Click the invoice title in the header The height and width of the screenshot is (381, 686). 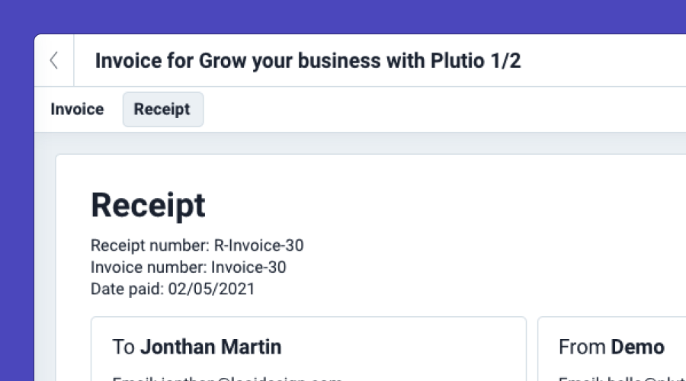307,61
